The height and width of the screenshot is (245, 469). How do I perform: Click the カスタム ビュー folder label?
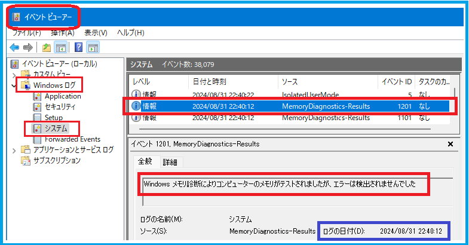52,74
